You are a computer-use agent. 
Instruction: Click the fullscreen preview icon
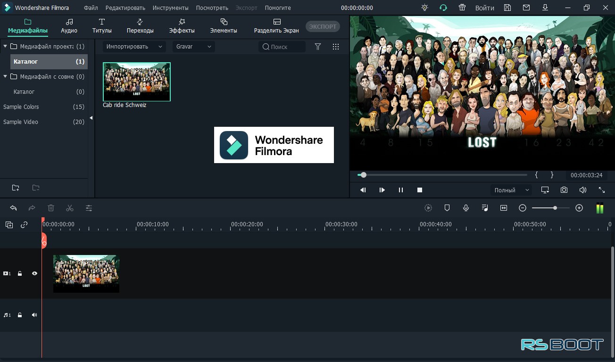point(602,190)
